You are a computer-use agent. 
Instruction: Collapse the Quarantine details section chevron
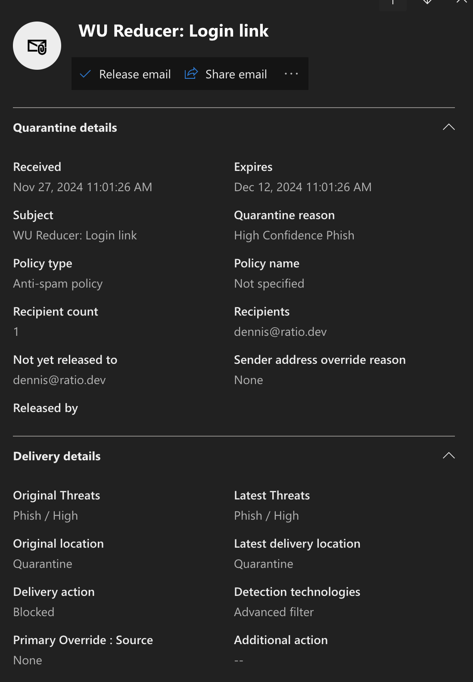(449, 127)
